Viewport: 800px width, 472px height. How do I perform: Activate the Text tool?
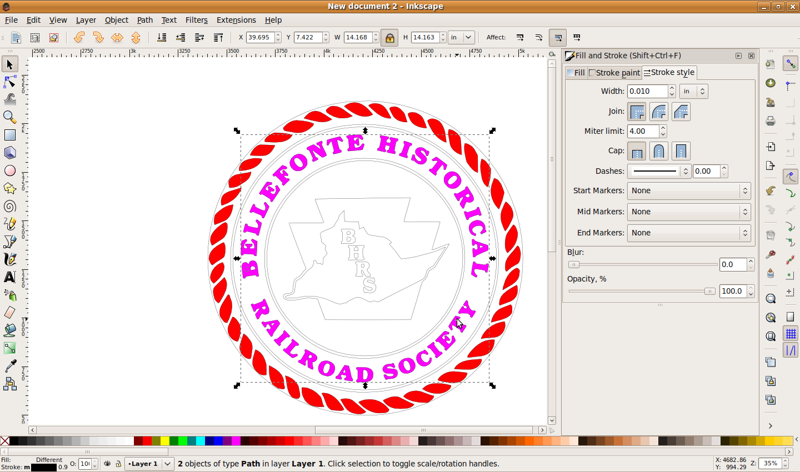pyautogui.click(x=10, y=277)
